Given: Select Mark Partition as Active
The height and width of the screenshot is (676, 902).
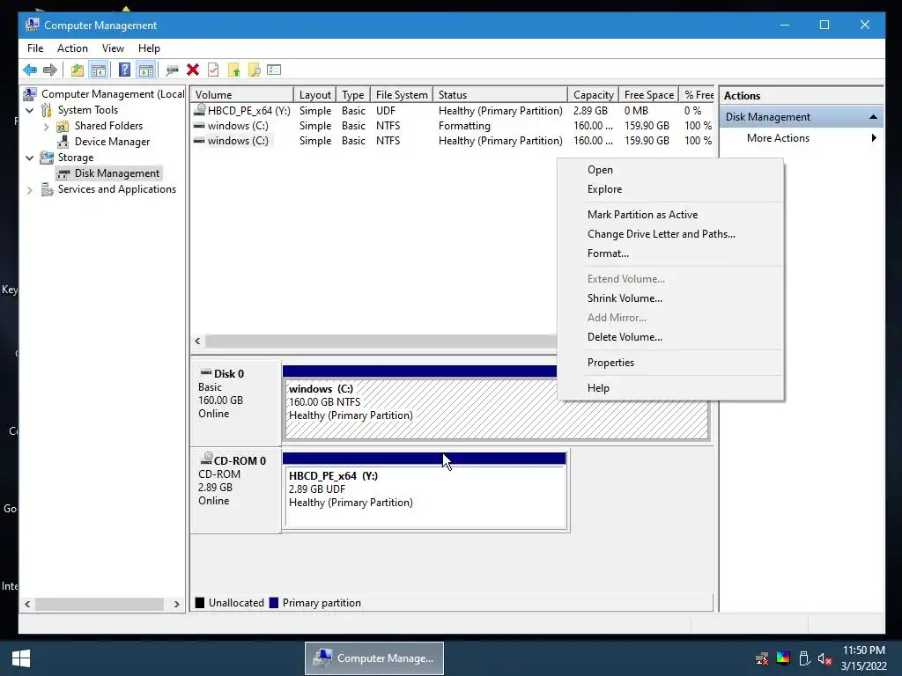Looking at the screenshot, I should coord(670,215).
